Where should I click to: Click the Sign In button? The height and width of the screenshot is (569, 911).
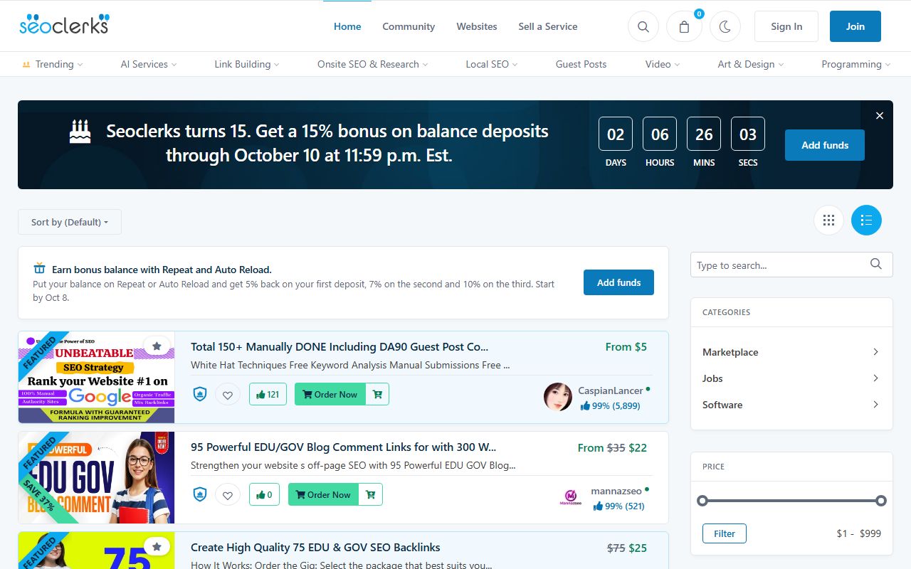(786, 26)
